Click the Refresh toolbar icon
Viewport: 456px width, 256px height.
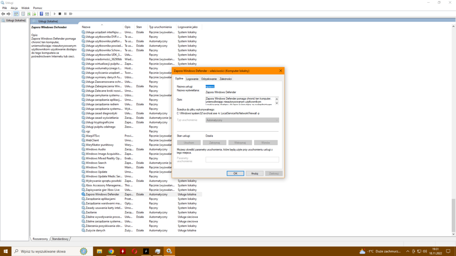[29, 14]
